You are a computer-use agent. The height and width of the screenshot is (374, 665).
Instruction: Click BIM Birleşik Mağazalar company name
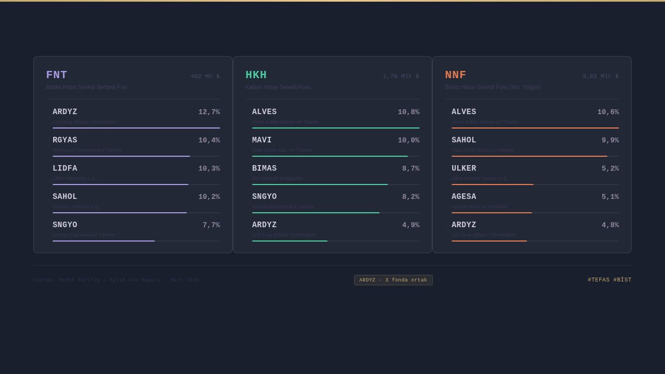pyautogui.click(x=277, y=178)
